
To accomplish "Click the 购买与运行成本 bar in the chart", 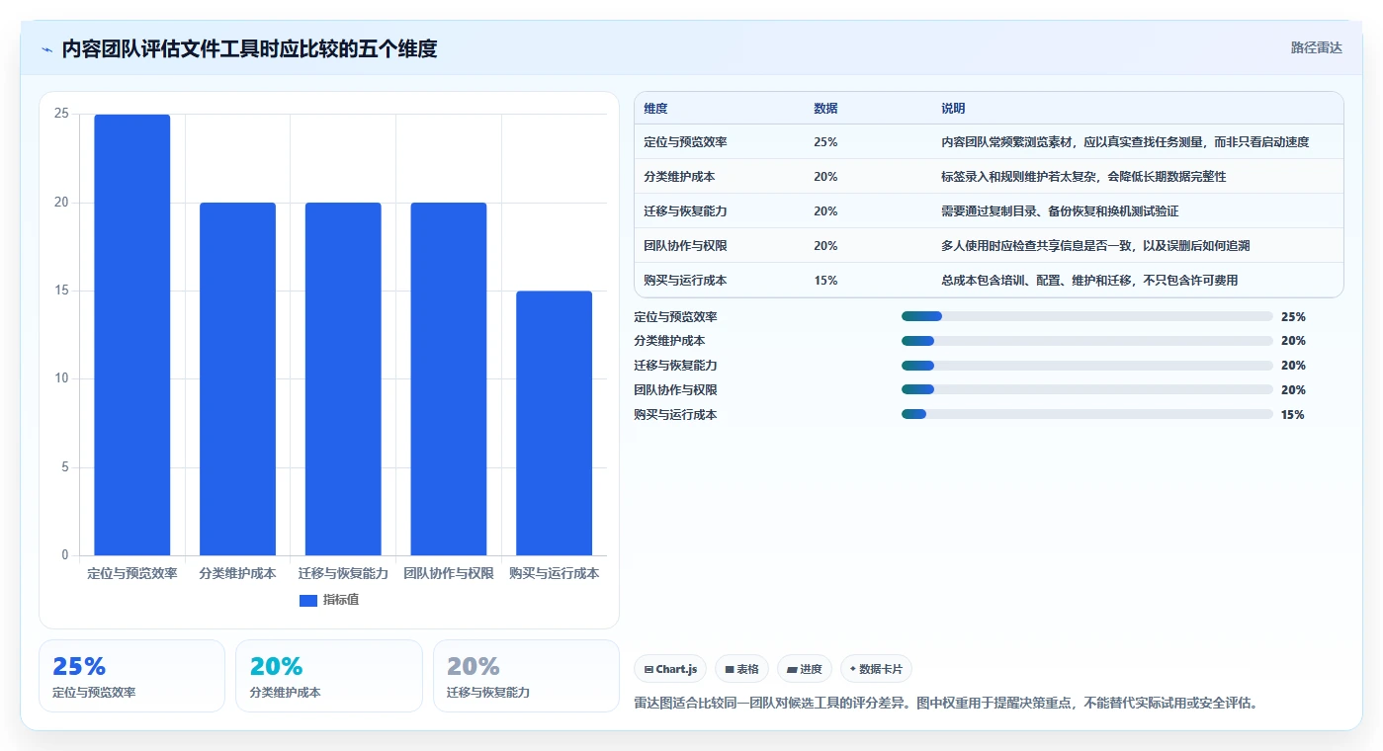I will tap(554, 423).
